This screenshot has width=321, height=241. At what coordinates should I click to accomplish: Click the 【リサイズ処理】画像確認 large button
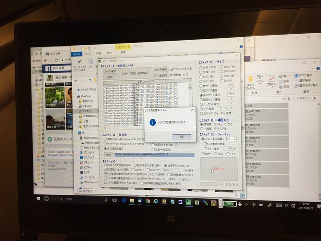pos(135,73)
